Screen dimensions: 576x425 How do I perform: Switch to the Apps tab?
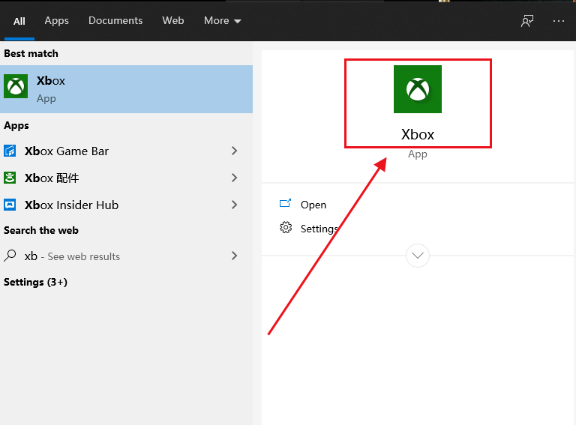56,21
